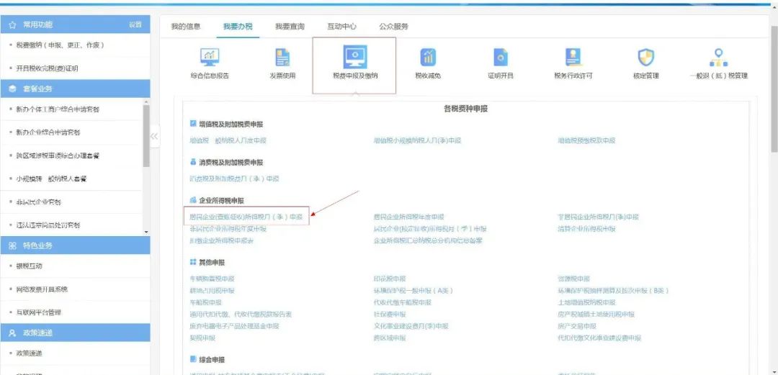Open 车辆购置税申报
This screenshot has height=375, width=778.
[x=212, y=279]
